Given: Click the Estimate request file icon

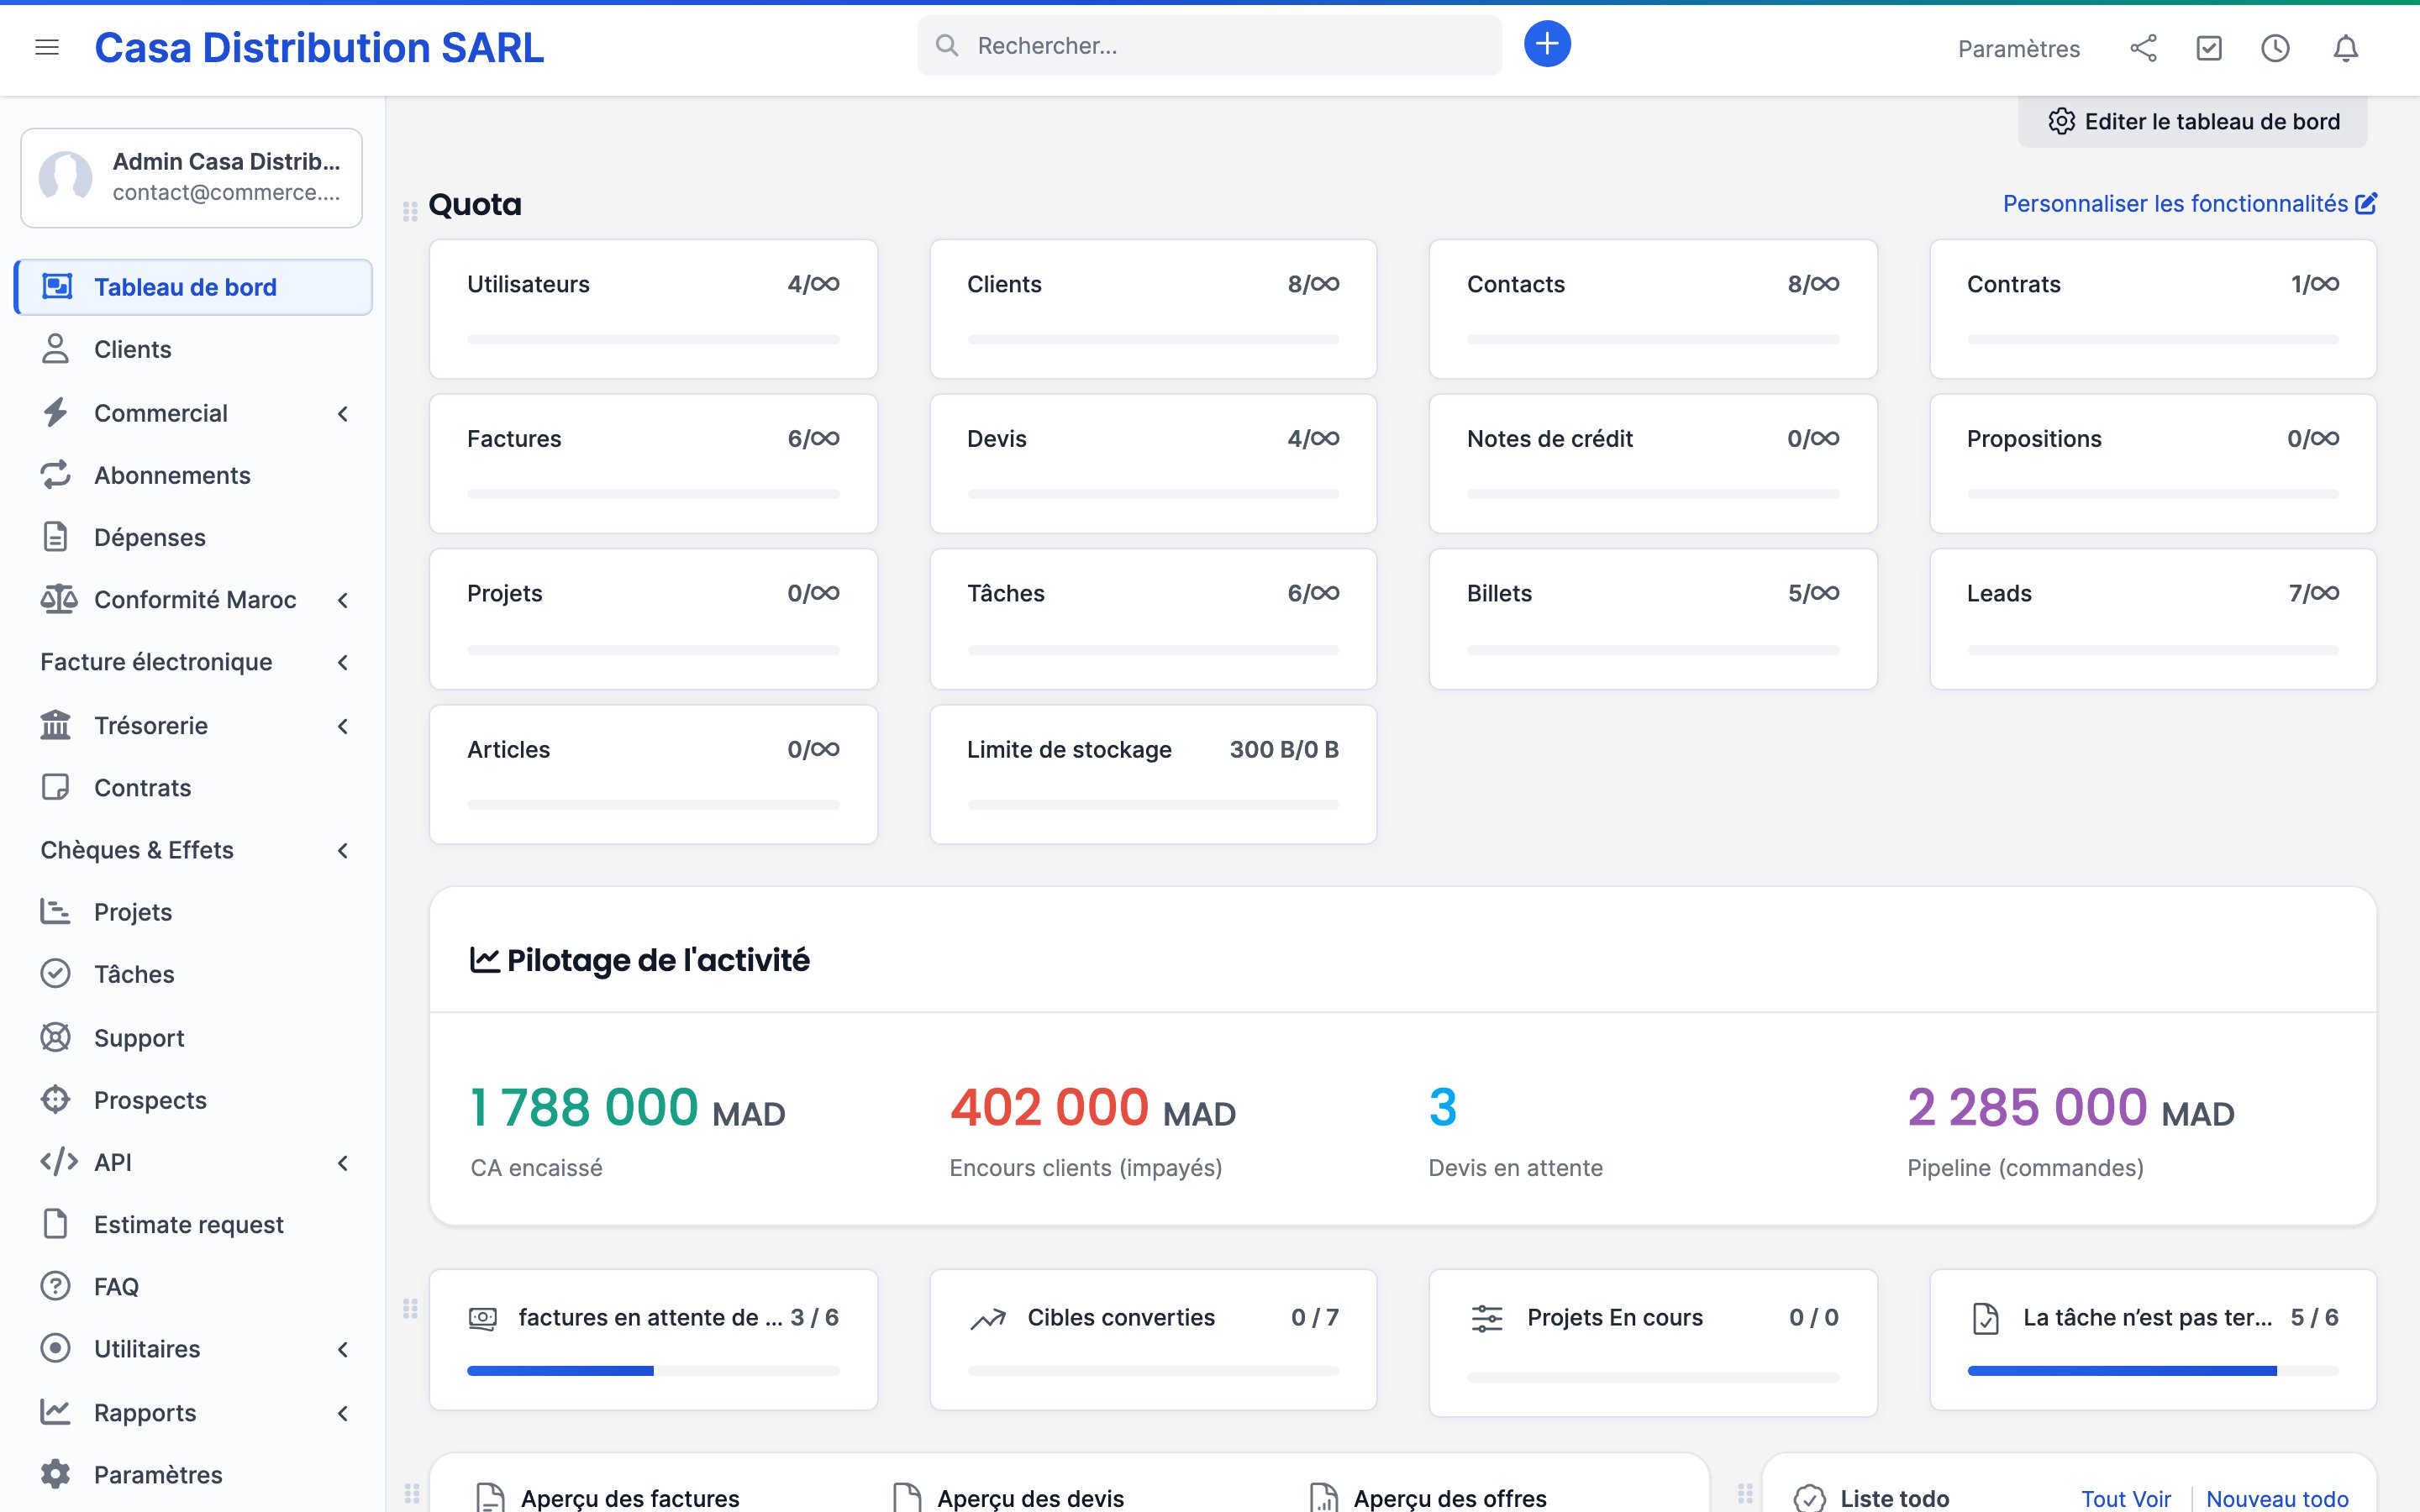Looking at the screenshot, I should coord(56,1224).
